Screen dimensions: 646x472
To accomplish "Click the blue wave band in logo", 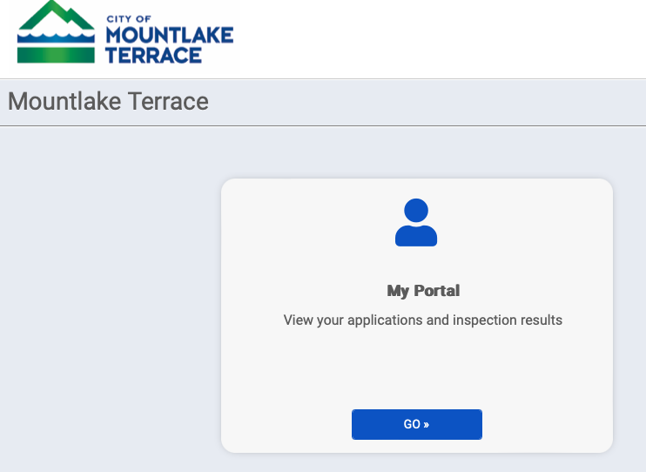I will point(56,37).
